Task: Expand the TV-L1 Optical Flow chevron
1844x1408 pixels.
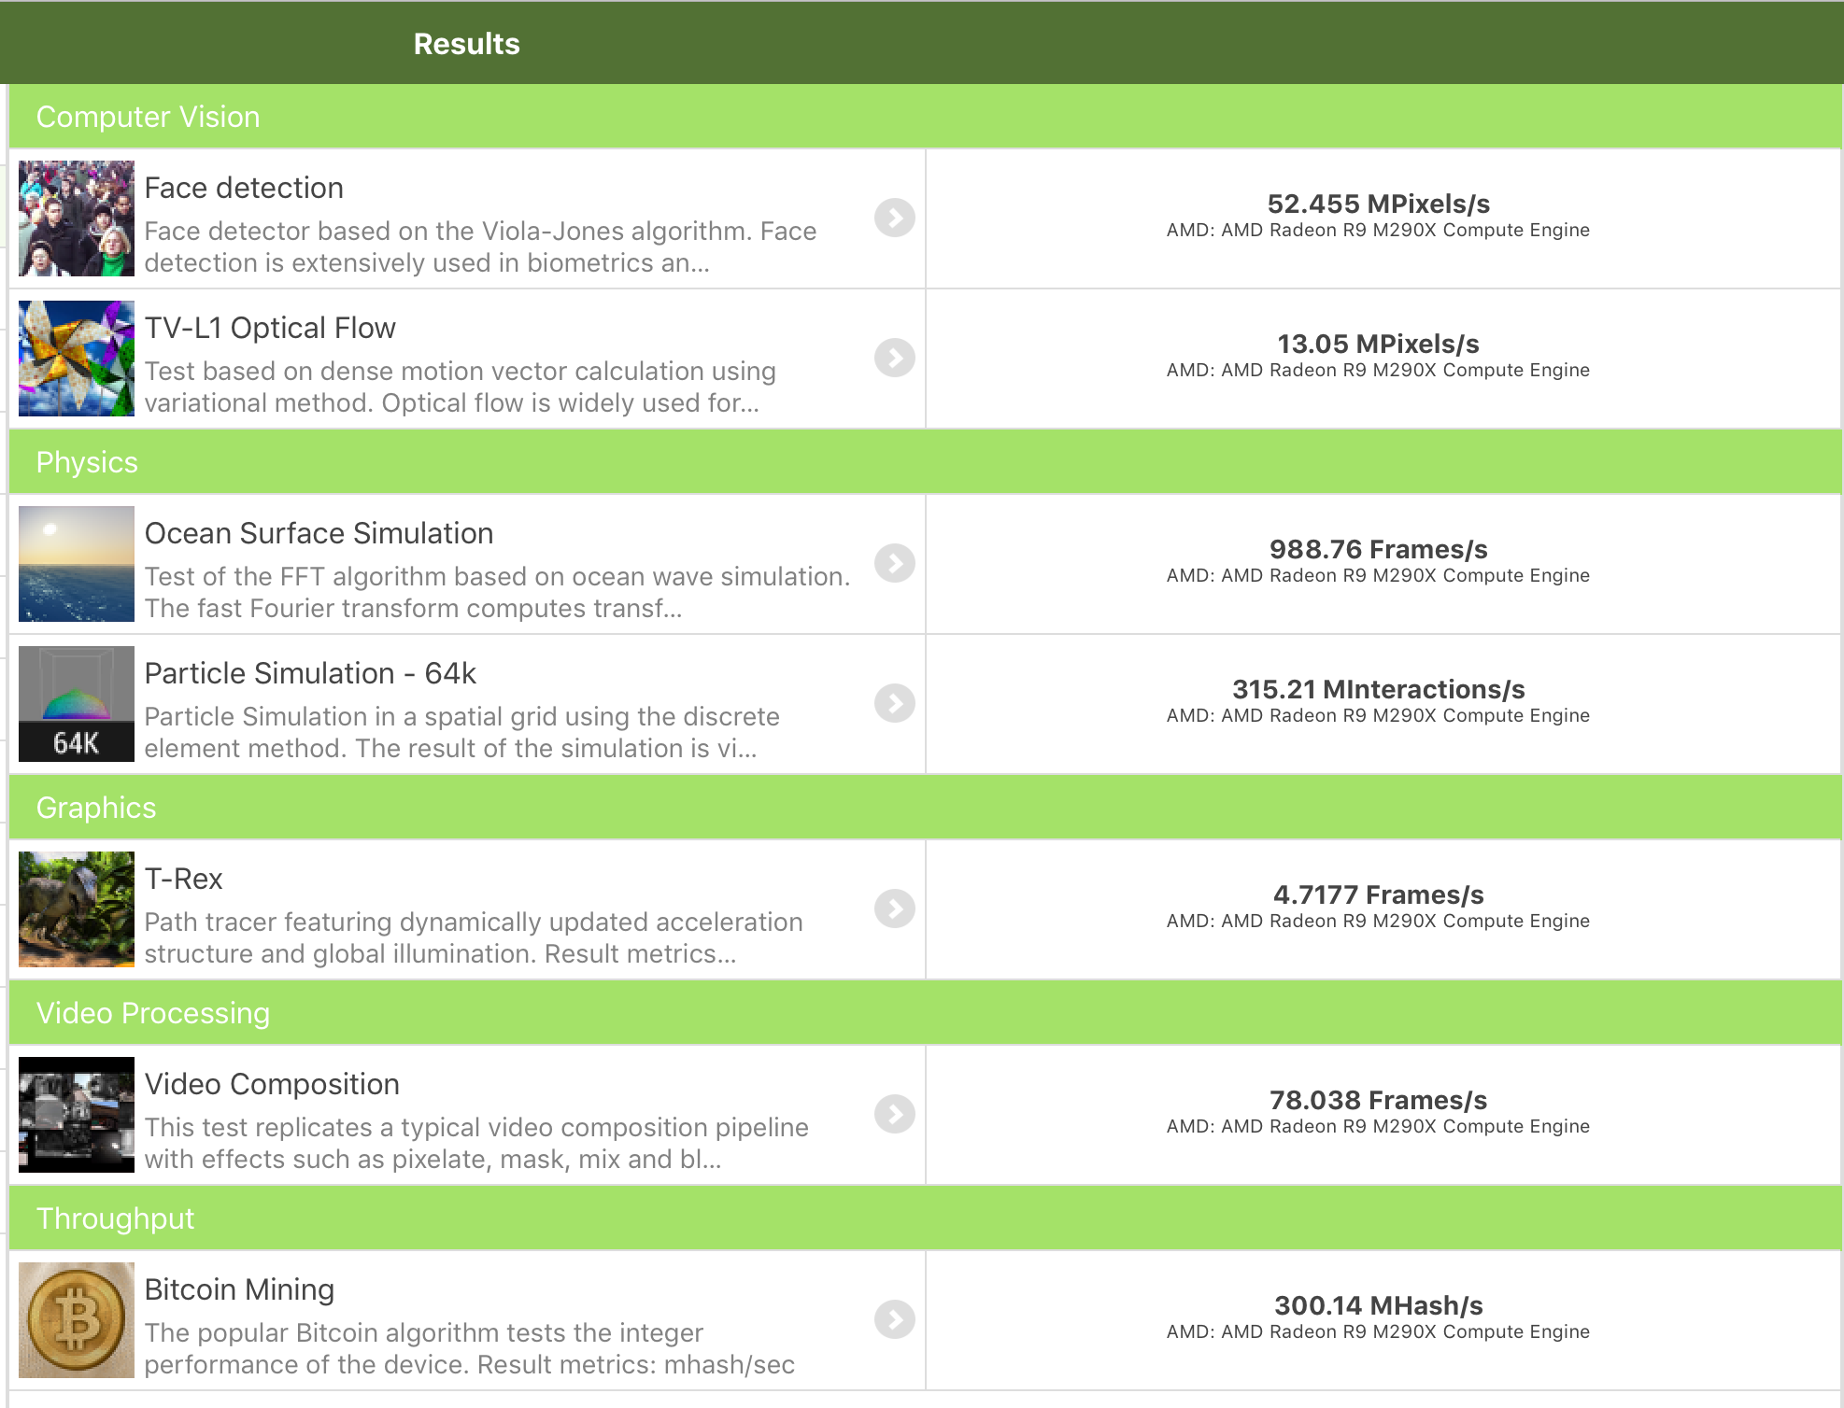Action: pos(895,358)
